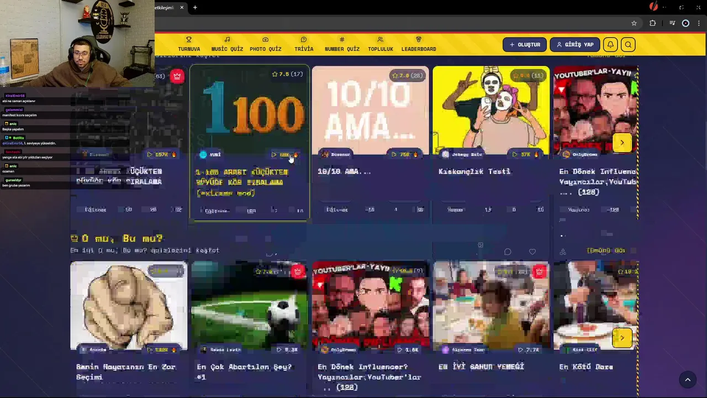The width and height of the screenshot is (707, 398).
Task: Click the crown badge on Sahur Yemeği card
Action: (539, 271)
